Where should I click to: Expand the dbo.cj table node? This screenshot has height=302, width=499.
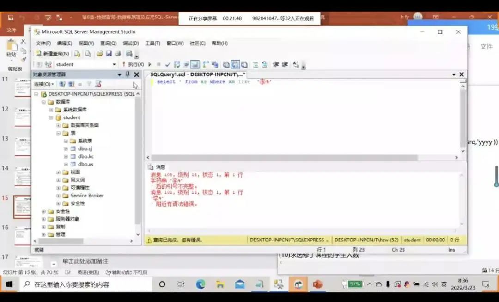tap(66, 148)
